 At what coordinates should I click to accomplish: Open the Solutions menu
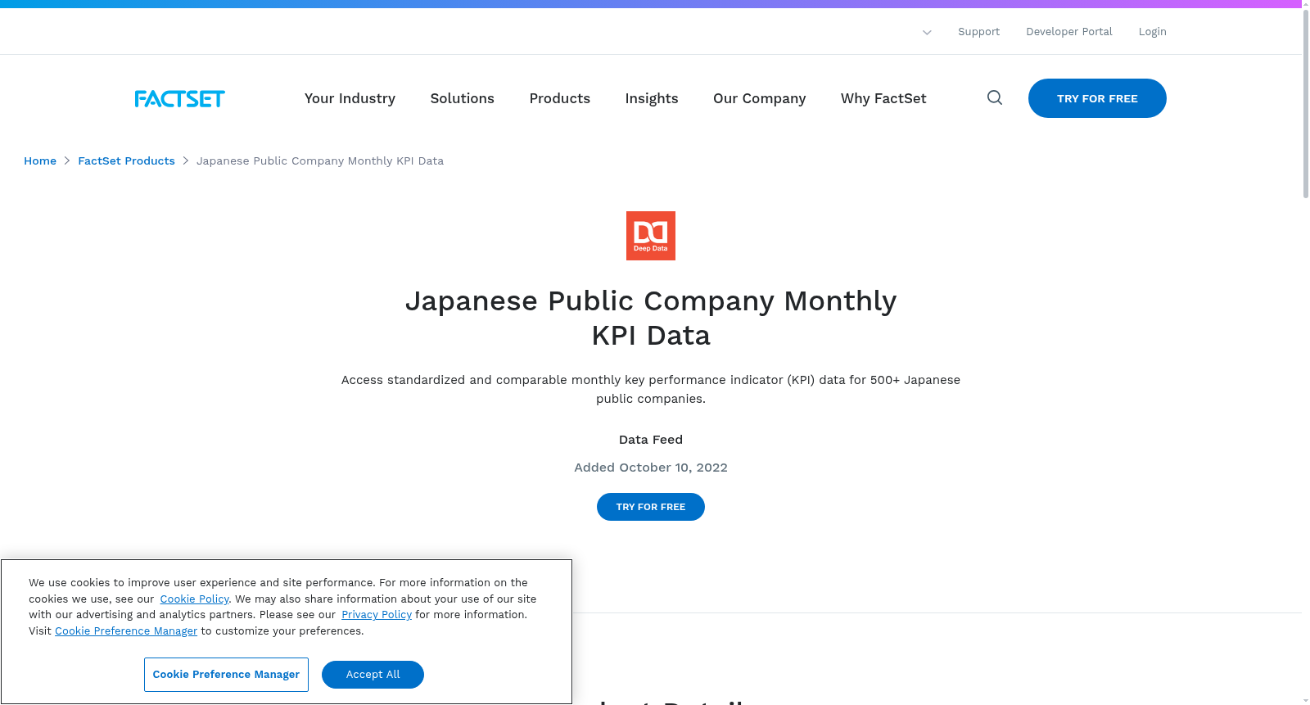462,98
